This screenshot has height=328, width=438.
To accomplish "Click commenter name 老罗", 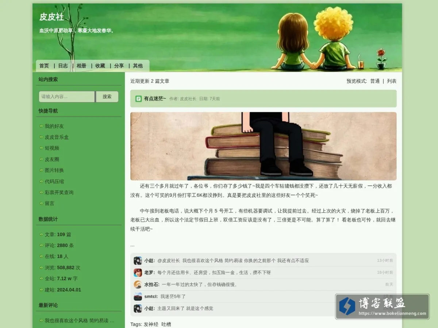I will click(149, 273).
